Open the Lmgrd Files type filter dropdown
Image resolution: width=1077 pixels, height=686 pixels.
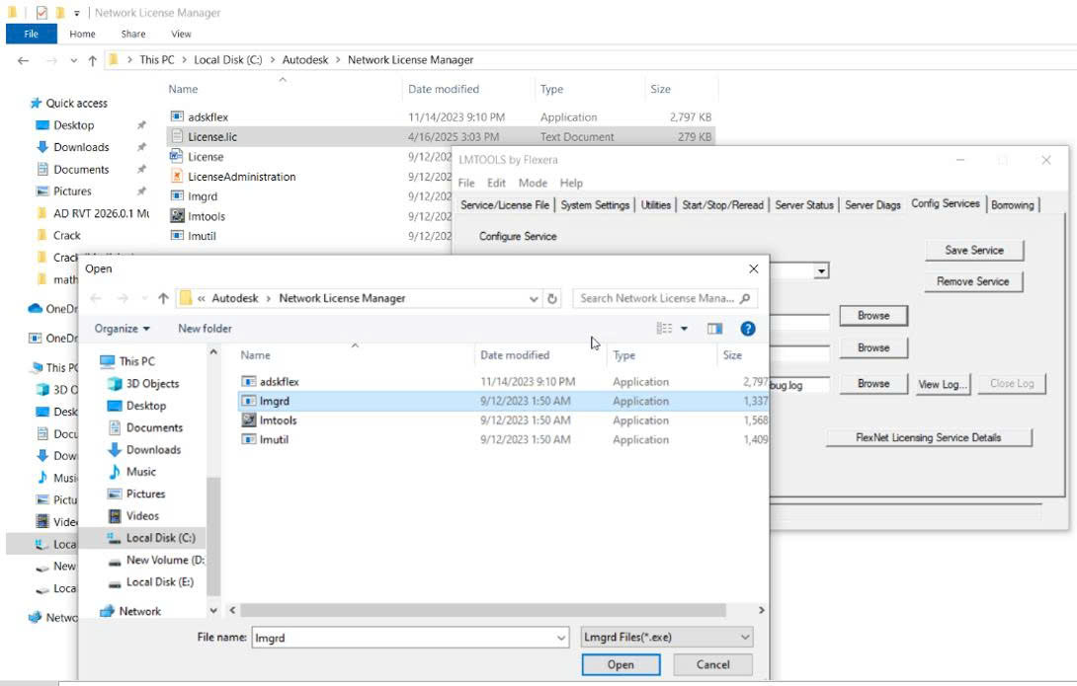[666, 638]
